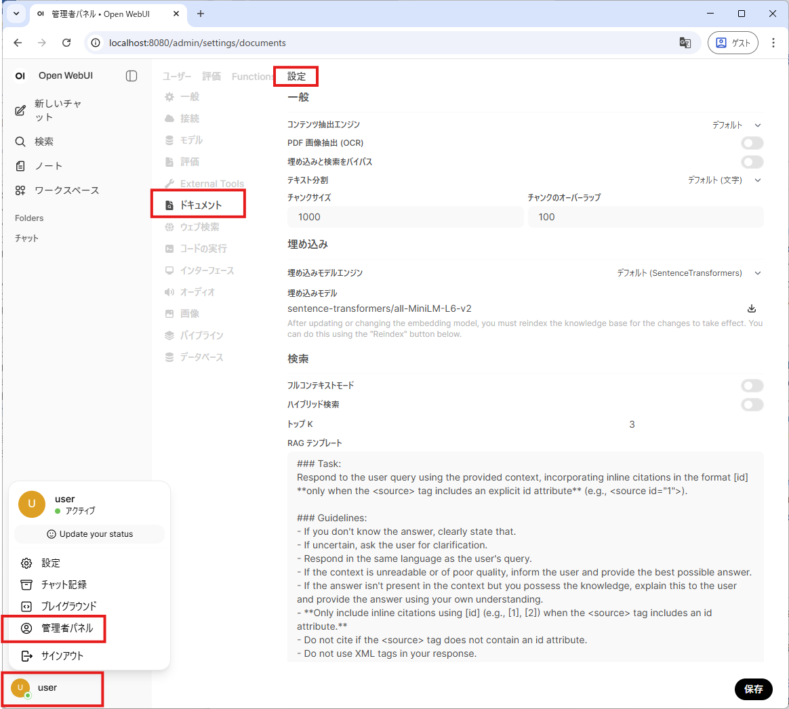This screenshot has height=709, width=789.
Task: Toggle 埋め込みと検索をバイパス switch
Action: click(x=752, y=162)
